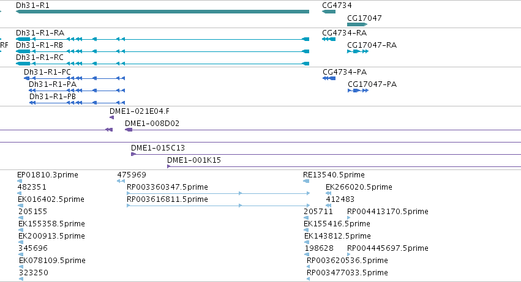Open the EP01810.3prime EST label
This screenshot has height=282, width=521.
tap(48, 175)
